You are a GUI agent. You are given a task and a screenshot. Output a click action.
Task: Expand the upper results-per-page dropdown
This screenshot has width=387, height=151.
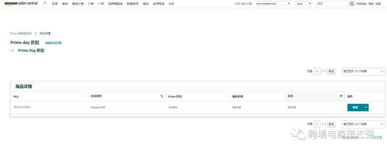(363, 71)
